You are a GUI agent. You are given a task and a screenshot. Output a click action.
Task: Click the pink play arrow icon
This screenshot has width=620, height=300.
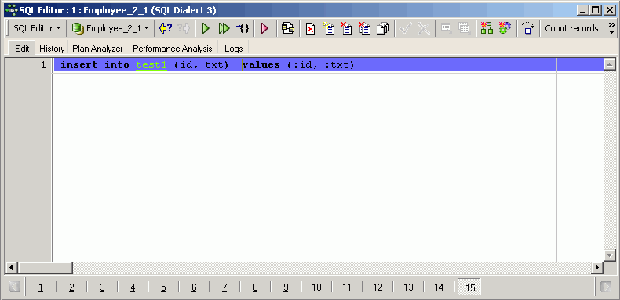264,28
